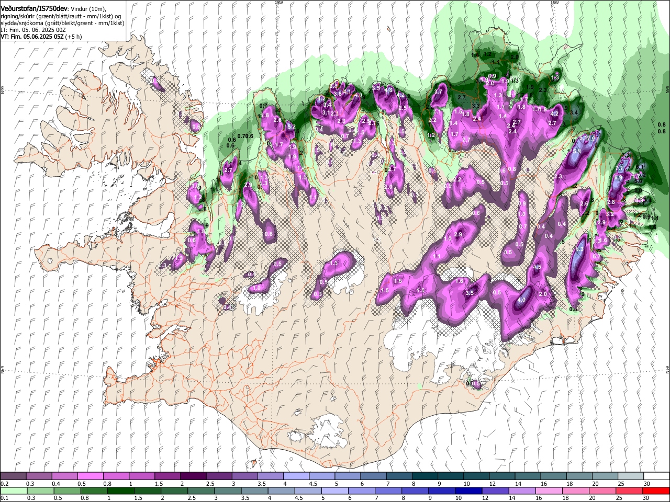Select the top-row swatch starting at 14

tap(527, 476)
